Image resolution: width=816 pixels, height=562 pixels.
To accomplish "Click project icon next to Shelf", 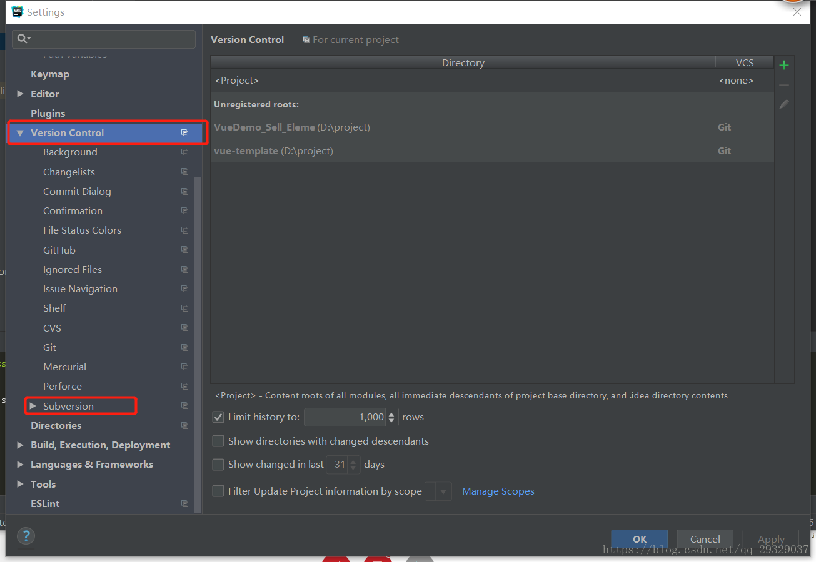I will tap(184, 308).
